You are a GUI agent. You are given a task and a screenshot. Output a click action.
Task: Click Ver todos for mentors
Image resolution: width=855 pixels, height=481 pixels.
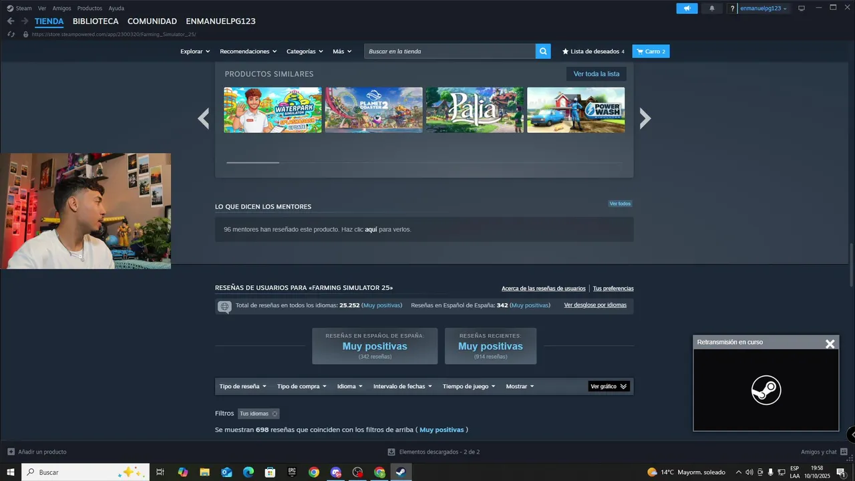pos(620,204)
